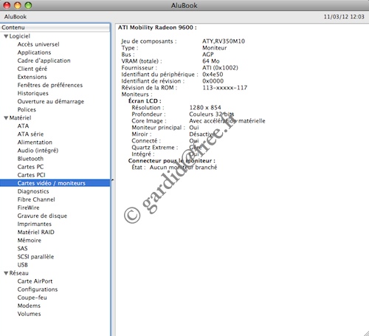Click the ROM revision 113-xxxxx-117
The height and width of the screenshot is (336, 369).
pyautogui.click(x=225, y=88)
